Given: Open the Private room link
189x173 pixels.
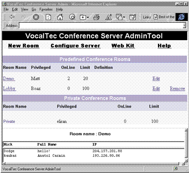Looking at the screenshot, I should (9, 121).
